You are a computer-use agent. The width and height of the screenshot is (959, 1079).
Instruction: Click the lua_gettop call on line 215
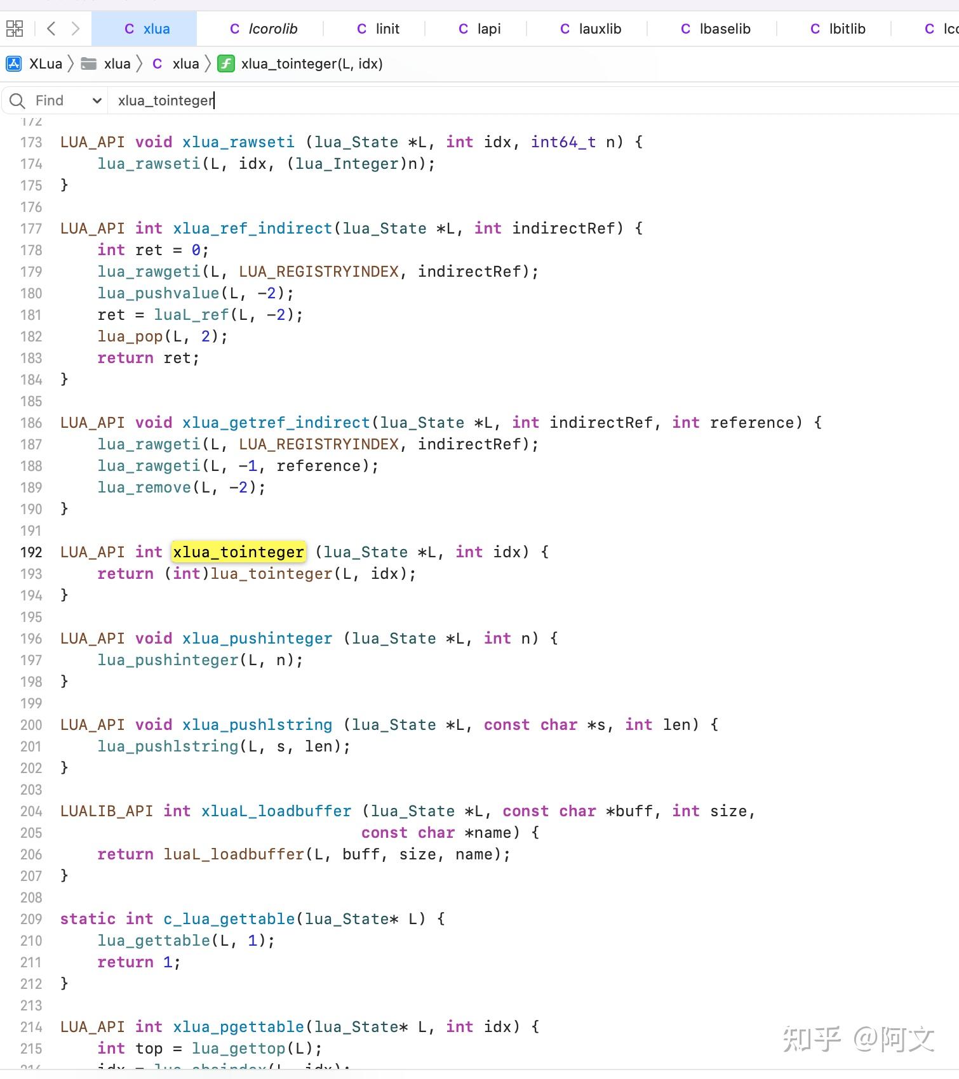[238, 1049]
